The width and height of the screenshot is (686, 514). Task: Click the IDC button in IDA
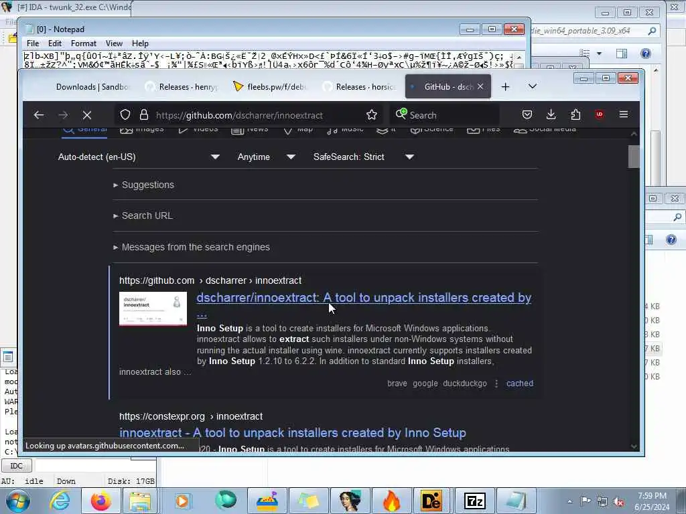[16, 466]
